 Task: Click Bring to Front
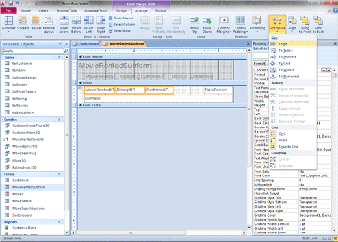pyautogui.click(x=305, y=25)
